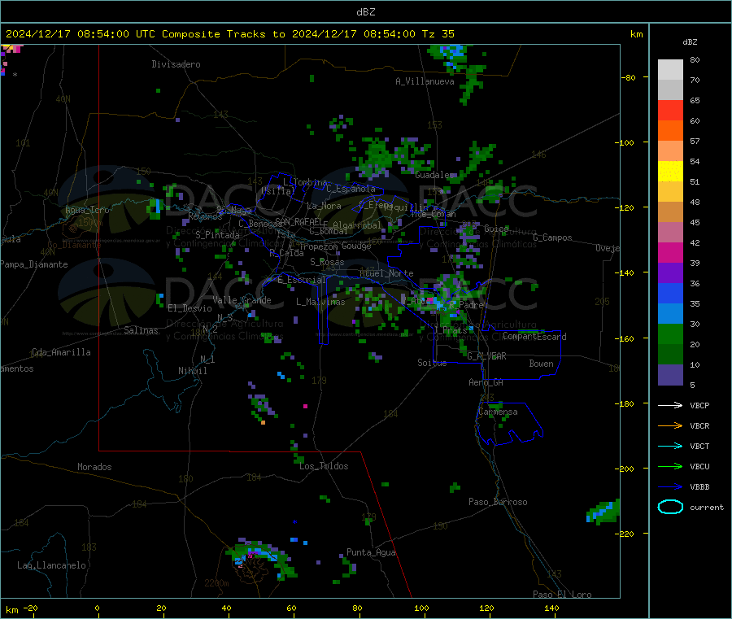This screenshot has width=732, height=619.
Task: Click the 'dBZ' title in top bar
Action: [x=365, y=11]
